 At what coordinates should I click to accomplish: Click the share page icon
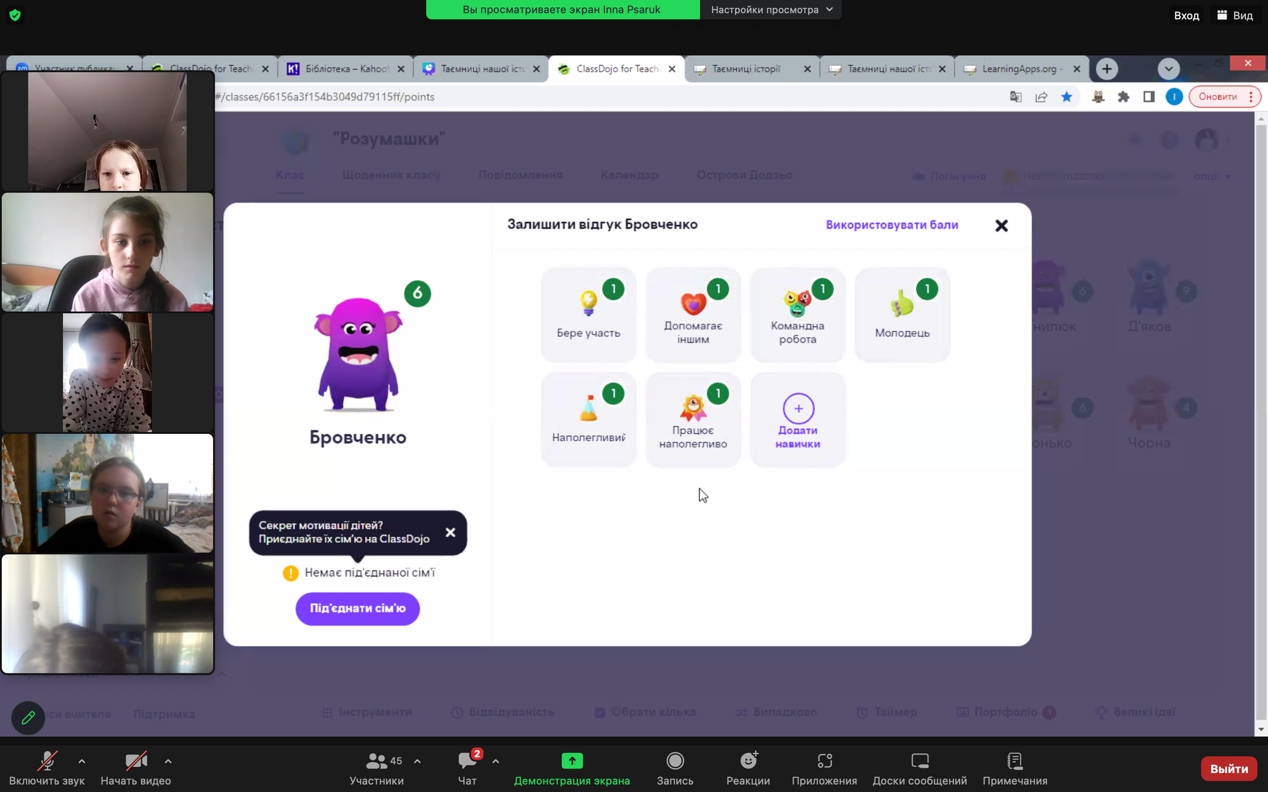[x=1041, y=96]
